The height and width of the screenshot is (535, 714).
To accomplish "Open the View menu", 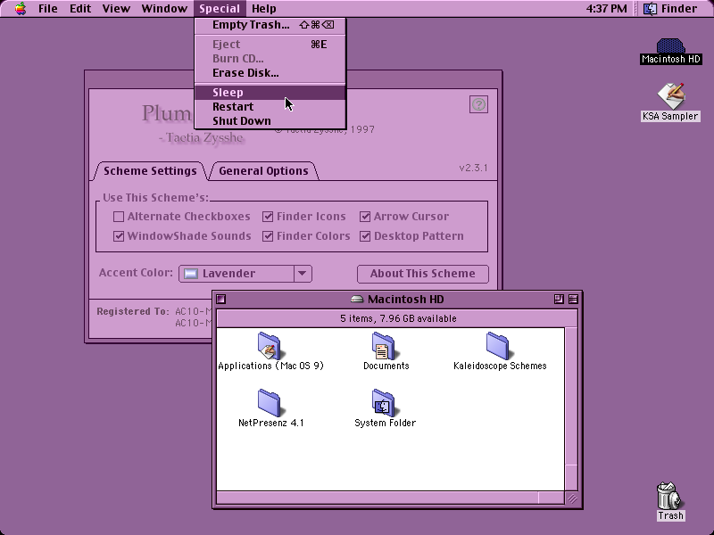I will coord(116,9).
